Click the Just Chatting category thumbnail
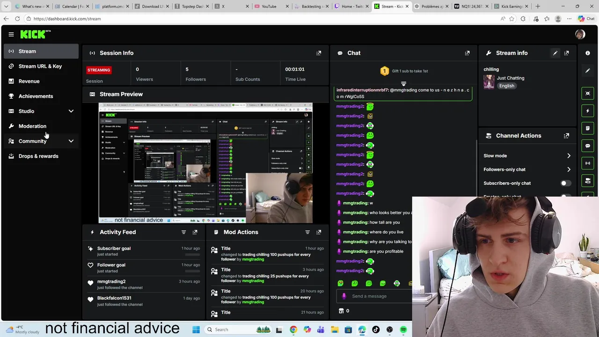 [489, 82]
